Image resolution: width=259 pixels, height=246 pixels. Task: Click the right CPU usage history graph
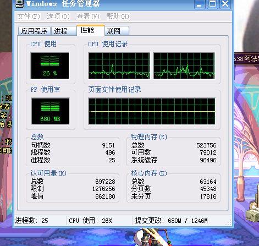184,65
